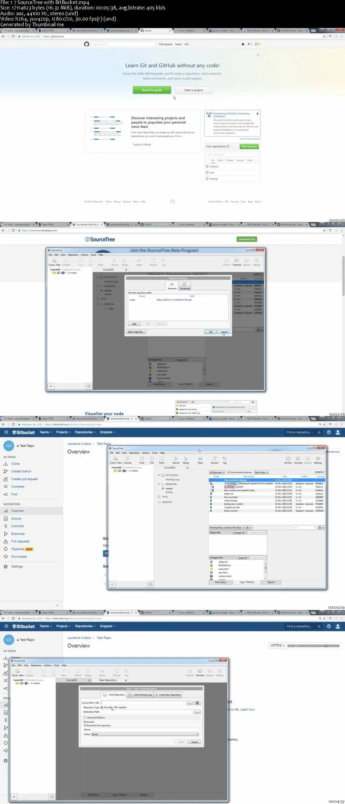The image size is (345, 804).
Task: Click the Bitbucket help icon in 00:04:09 frame
Action: pyautogui.click(x=329, y=432)
